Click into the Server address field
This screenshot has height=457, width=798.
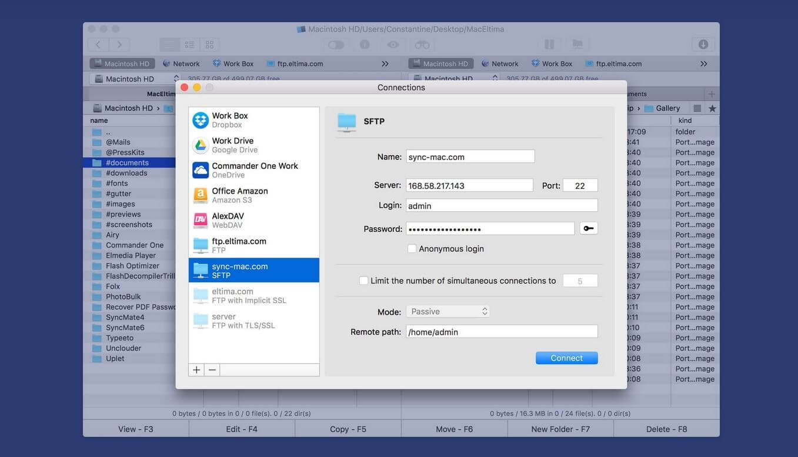click(x=469, y=186)
